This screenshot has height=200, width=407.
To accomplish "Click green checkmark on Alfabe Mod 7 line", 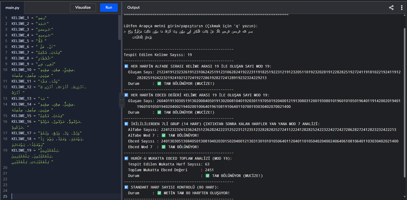I will point(164,135).
